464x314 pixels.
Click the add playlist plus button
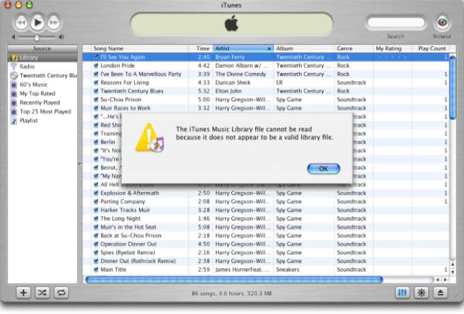[x=23, y=293]
